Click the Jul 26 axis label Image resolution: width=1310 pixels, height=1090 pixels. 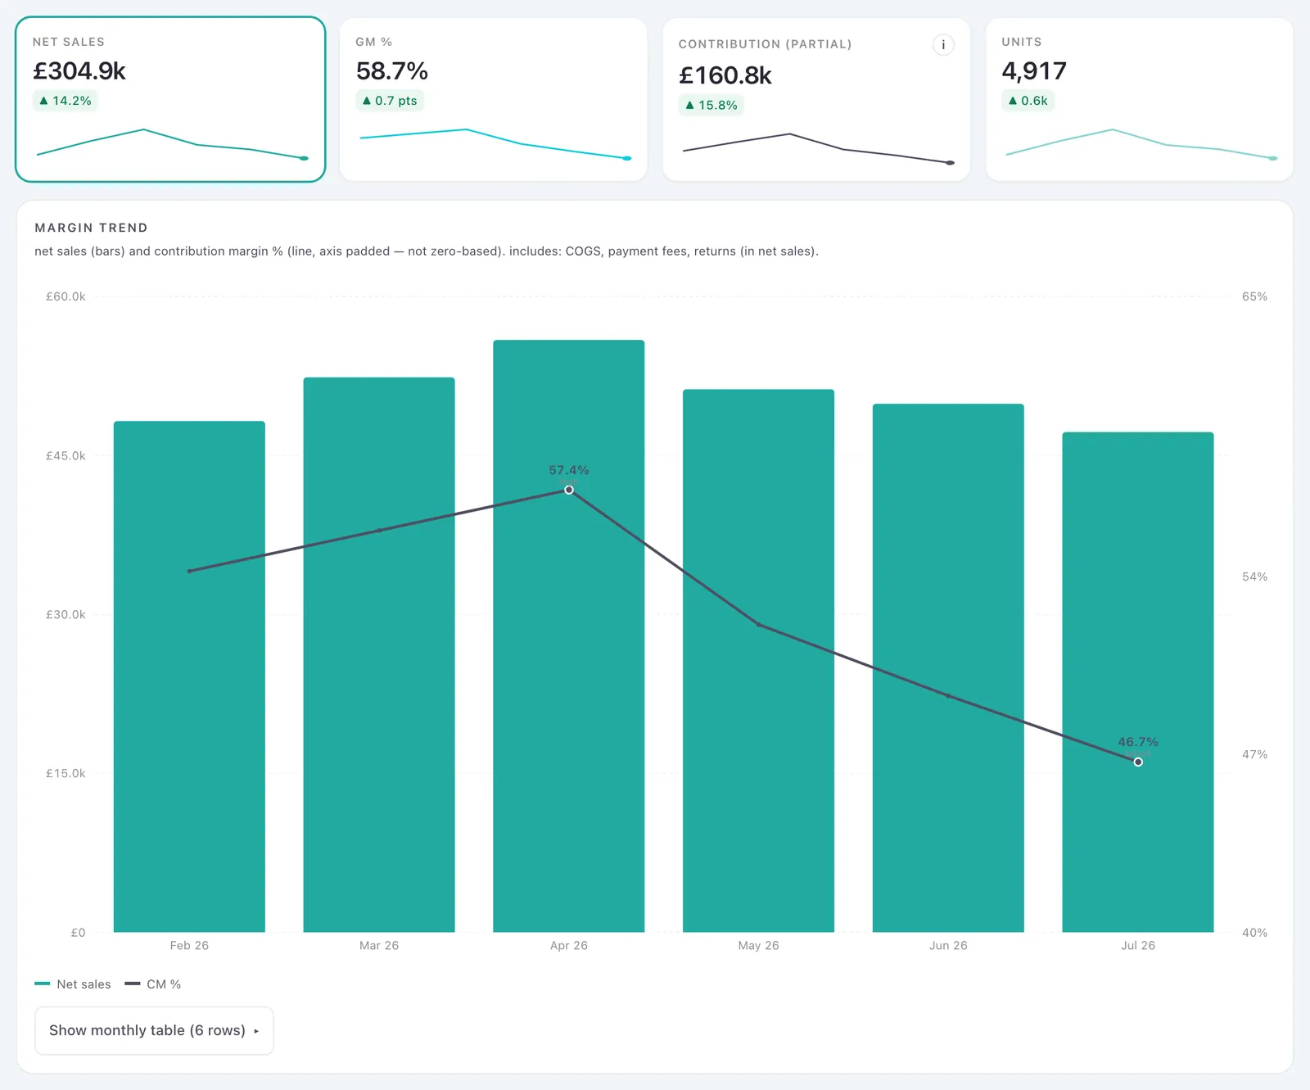pos(1138,945)
